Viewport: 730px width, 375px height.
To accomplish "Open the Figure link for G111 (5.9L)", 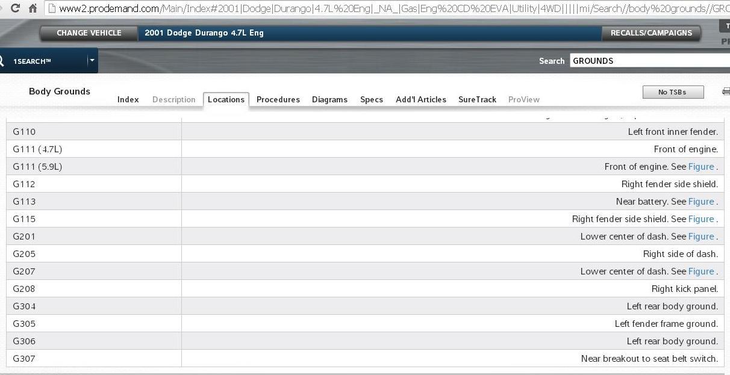I will tap(701, 167).
